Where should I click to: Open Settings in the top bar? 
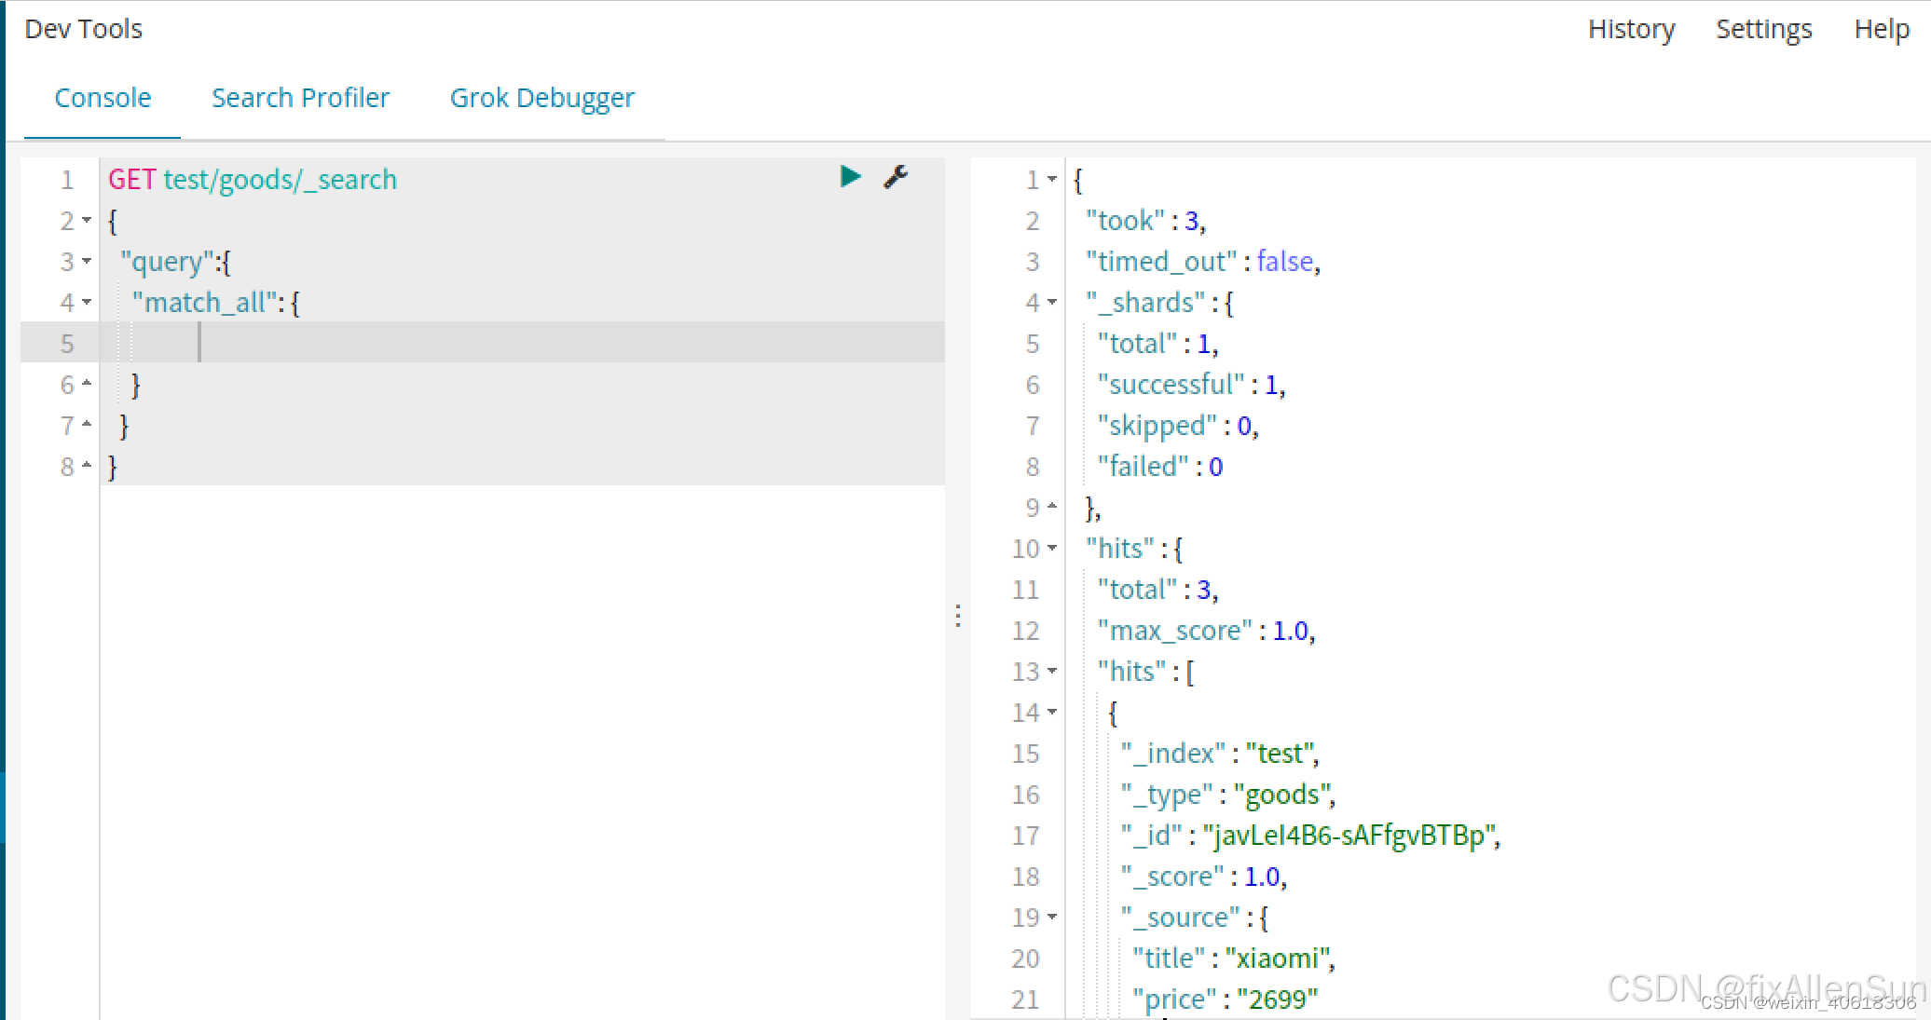pyautogui.click(x=1763, y=30)
